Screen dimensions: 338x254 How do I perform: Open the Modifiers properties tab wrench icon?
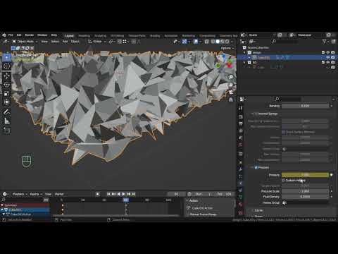pyautogui.click(x=240, y=169)
